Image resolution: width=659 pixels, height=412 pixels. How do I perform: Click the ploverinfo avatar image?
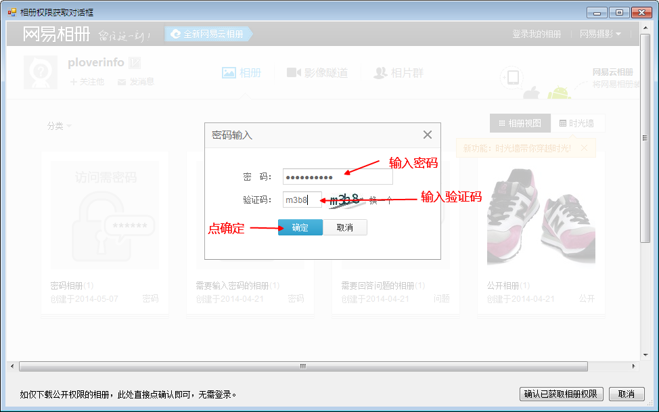[x=41, y=72]
